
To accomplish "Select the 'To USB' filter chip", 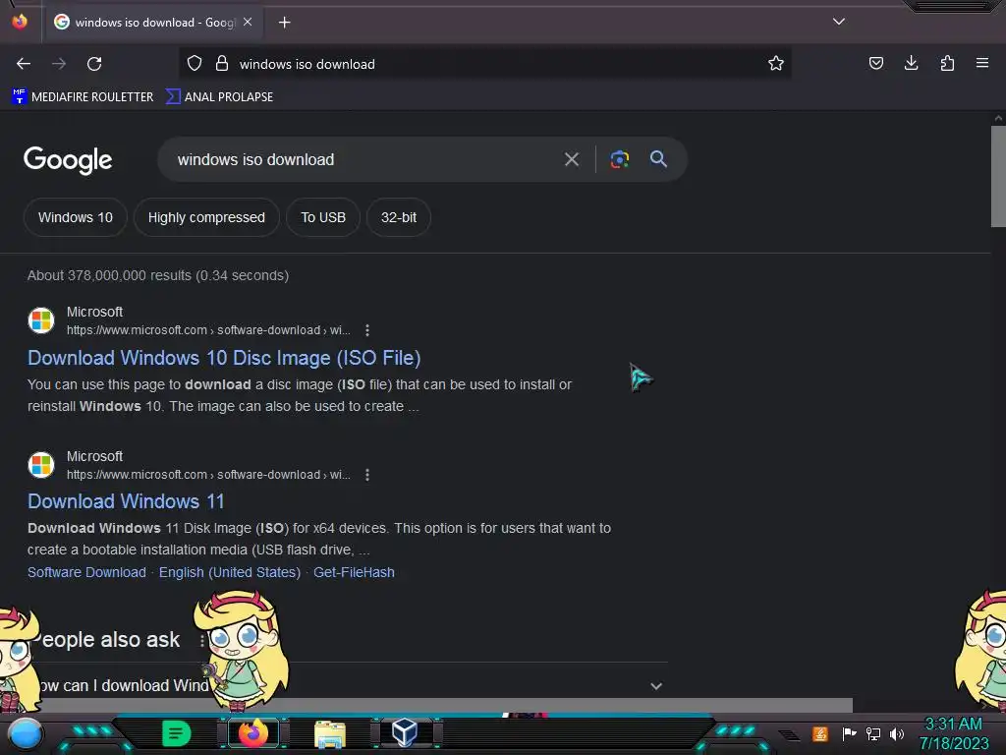I will 323,217.
